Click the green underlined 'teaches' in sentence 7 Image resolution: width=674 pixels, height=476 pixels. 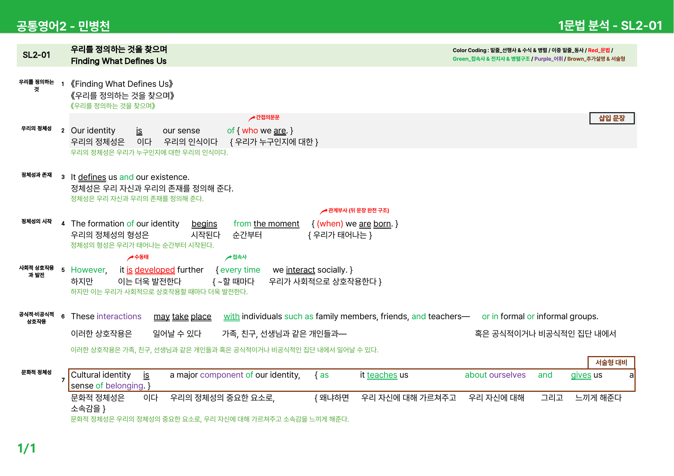coord(382,375)
